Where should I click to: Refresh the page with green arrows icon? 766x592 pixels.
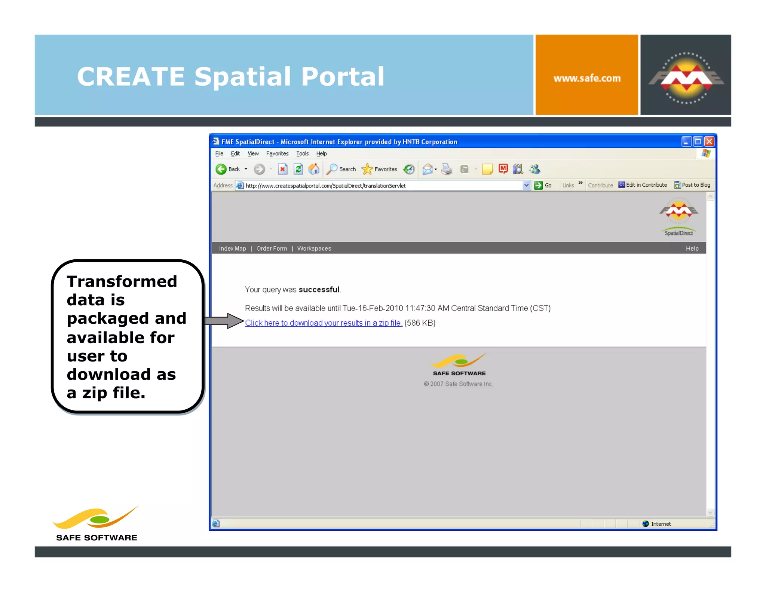click(x=298, y=169)
